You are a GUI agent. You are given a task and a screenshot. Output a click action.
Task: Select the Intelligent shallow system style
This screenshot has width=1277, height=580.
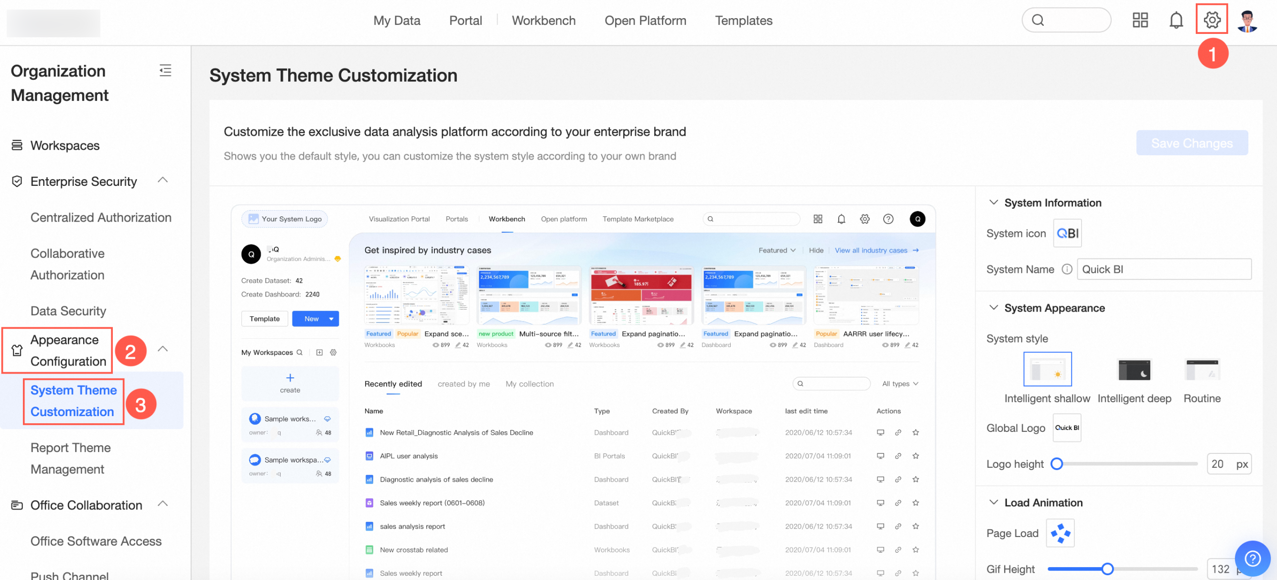click(1047, 369)
